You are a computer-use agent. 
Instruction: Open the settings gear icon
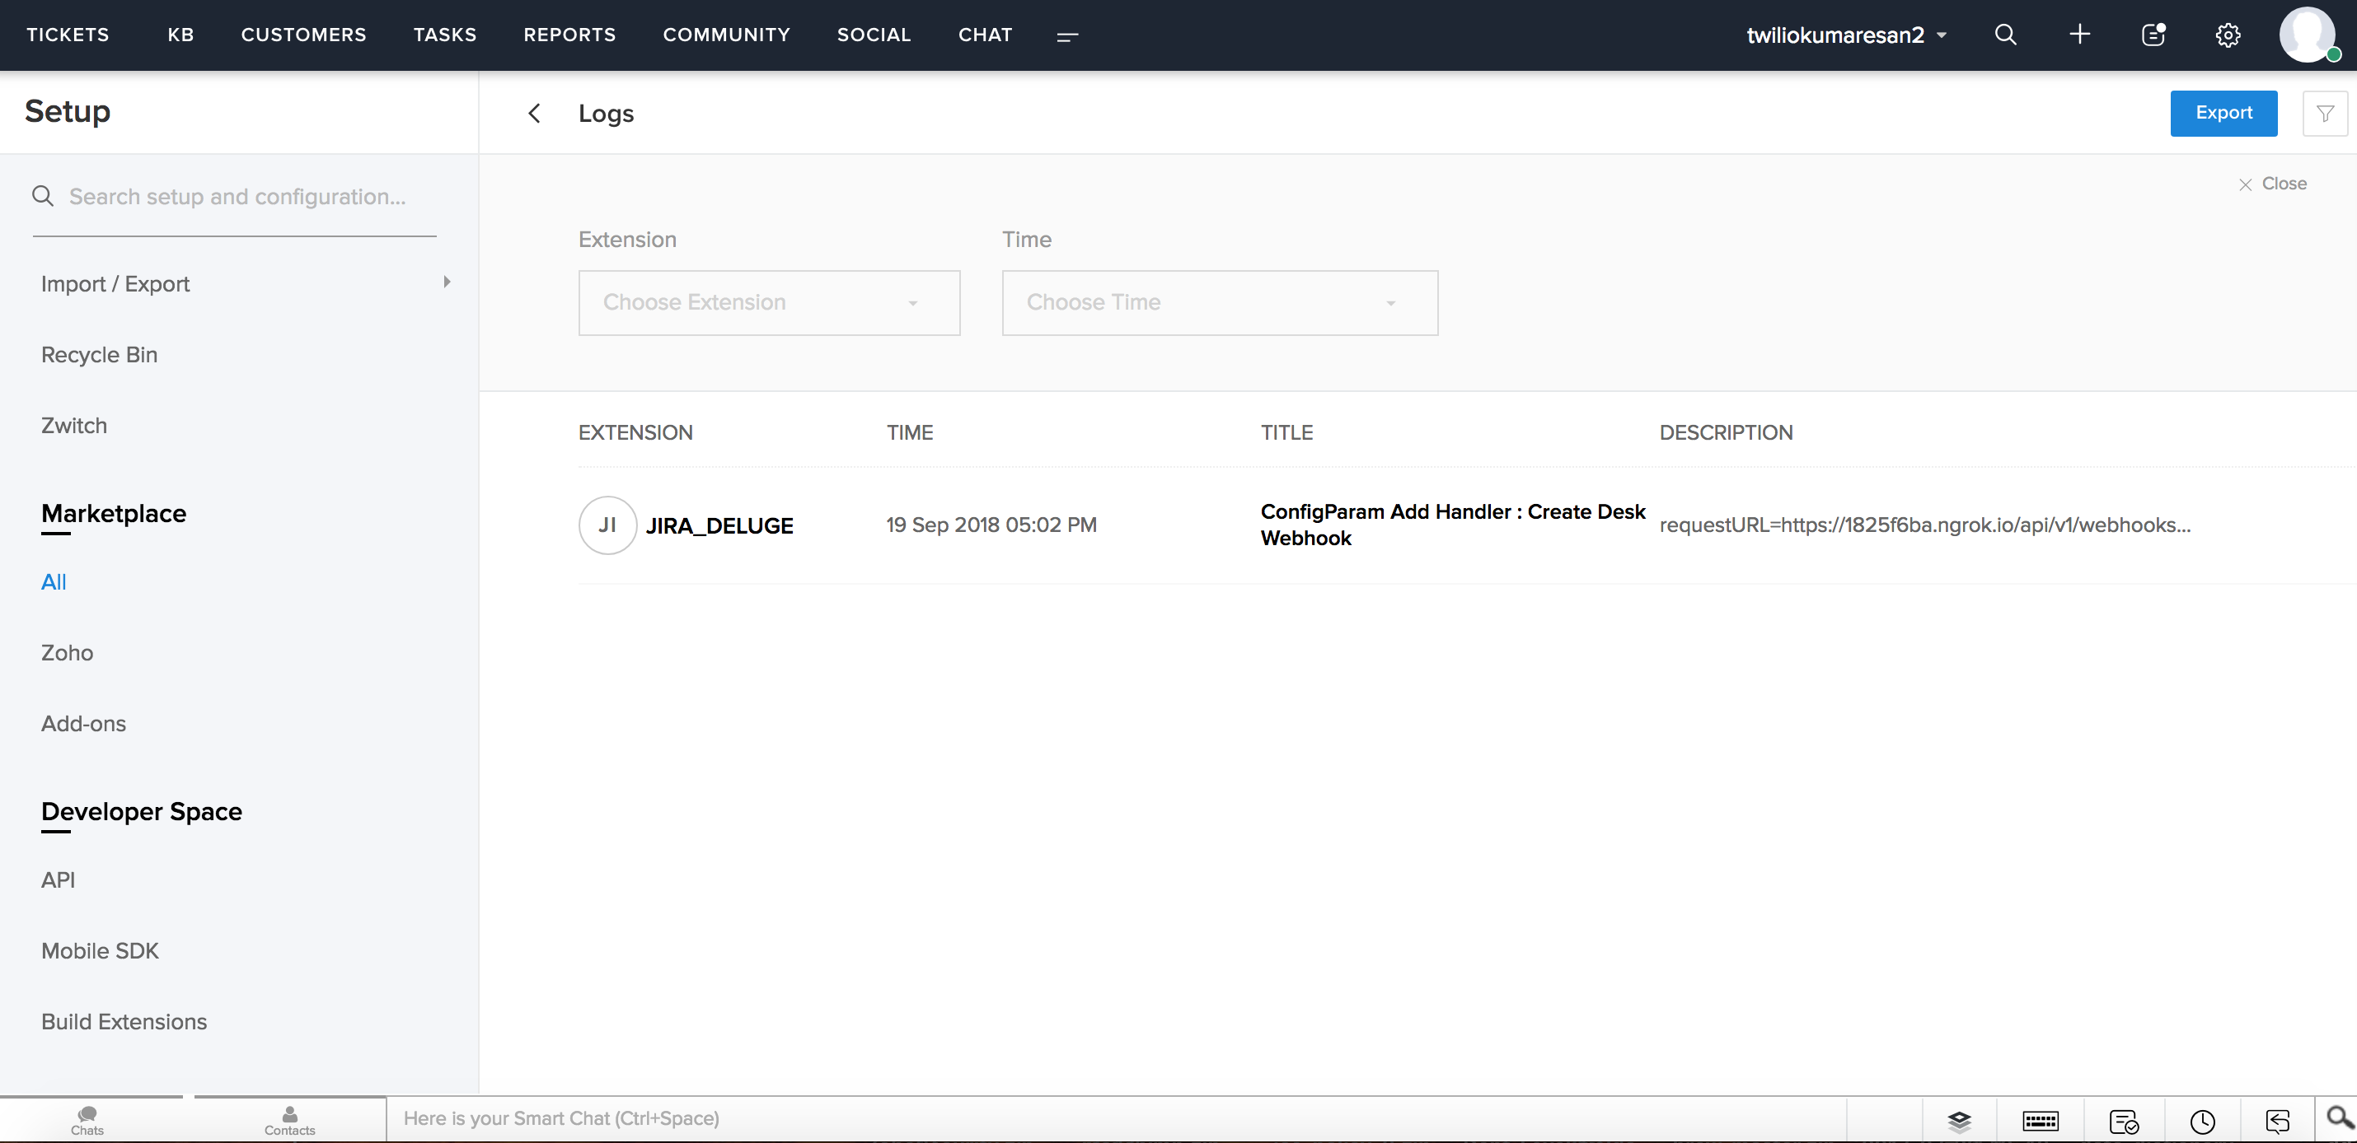tap(2227, 35)
